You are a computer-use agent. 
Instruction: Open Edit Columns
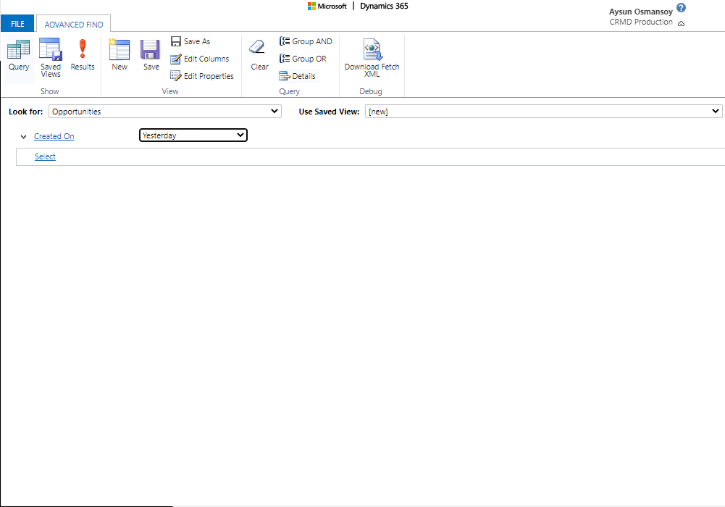pyautogui.click(x=200, y=59)
